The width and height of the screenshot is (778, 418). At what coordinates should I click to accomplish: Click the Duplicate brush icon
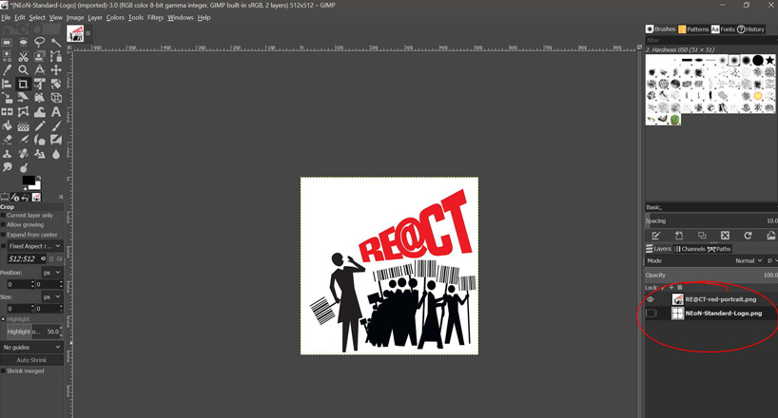(x=702, y=235)
